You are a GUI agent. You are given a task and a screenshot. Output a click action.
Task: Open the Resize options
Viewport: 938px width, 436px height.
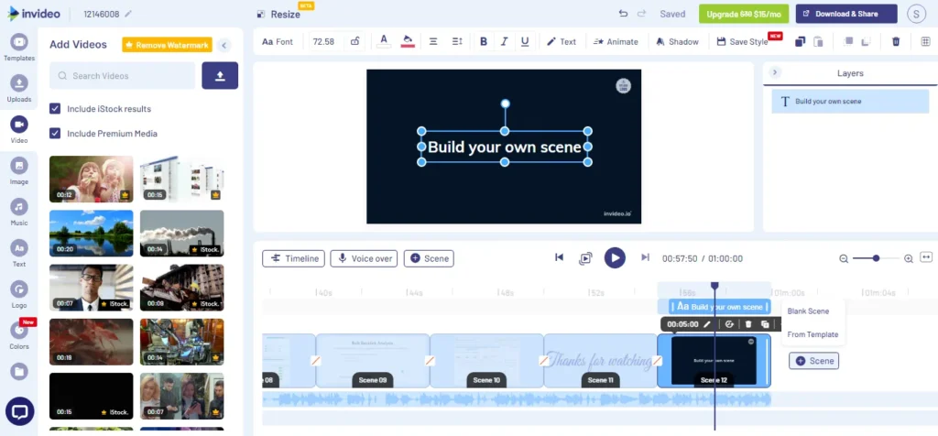pyautogui.click(x=278, y=14)
